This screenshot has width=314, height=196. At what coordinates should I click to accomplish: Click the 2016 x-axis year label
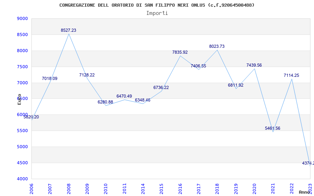coord(180,189)
